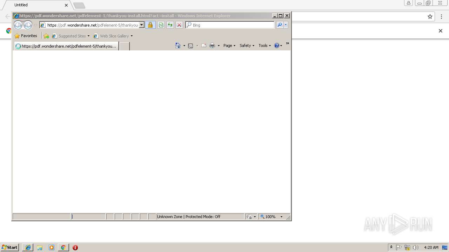Expand command bar overflow chevron

tap(287, 43)
